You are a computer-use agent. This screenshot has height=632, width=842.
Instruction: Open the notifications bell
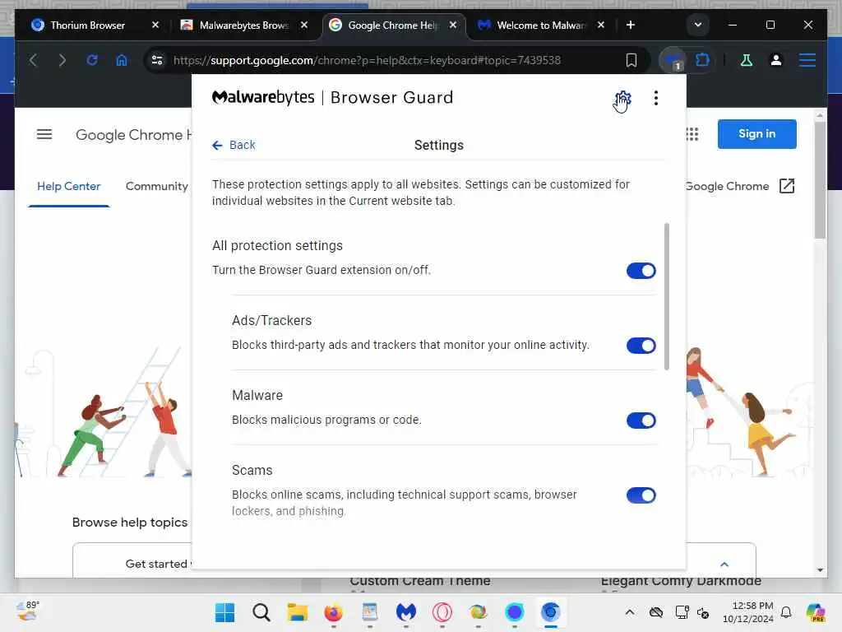pos(786,612)
